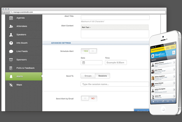
Task: Click the browser back arrow button
Action: point(4,12)
